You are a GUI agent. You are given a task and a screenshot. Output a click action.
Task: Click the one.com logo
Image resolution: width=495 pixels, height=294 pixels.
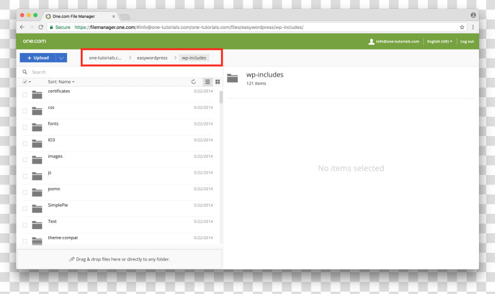click(x=34, y=41)
